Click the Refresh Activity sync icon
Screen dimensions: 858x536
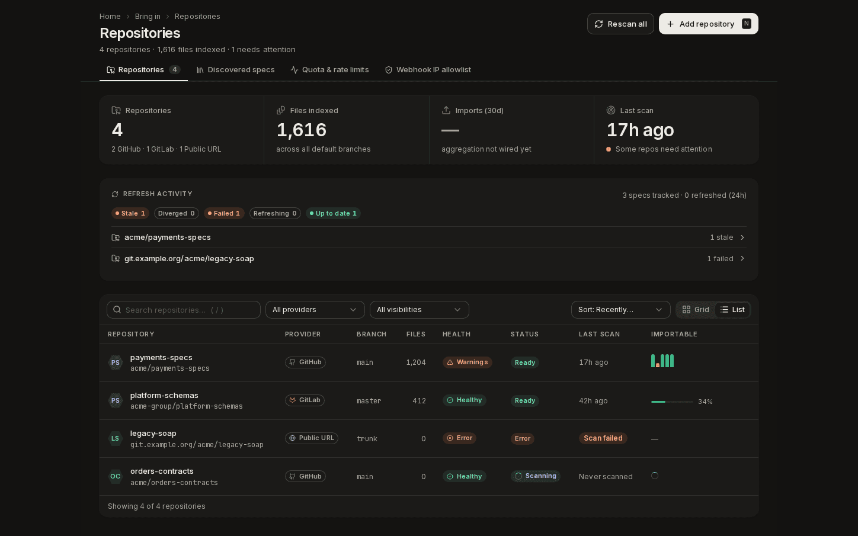tap(115, 194)
